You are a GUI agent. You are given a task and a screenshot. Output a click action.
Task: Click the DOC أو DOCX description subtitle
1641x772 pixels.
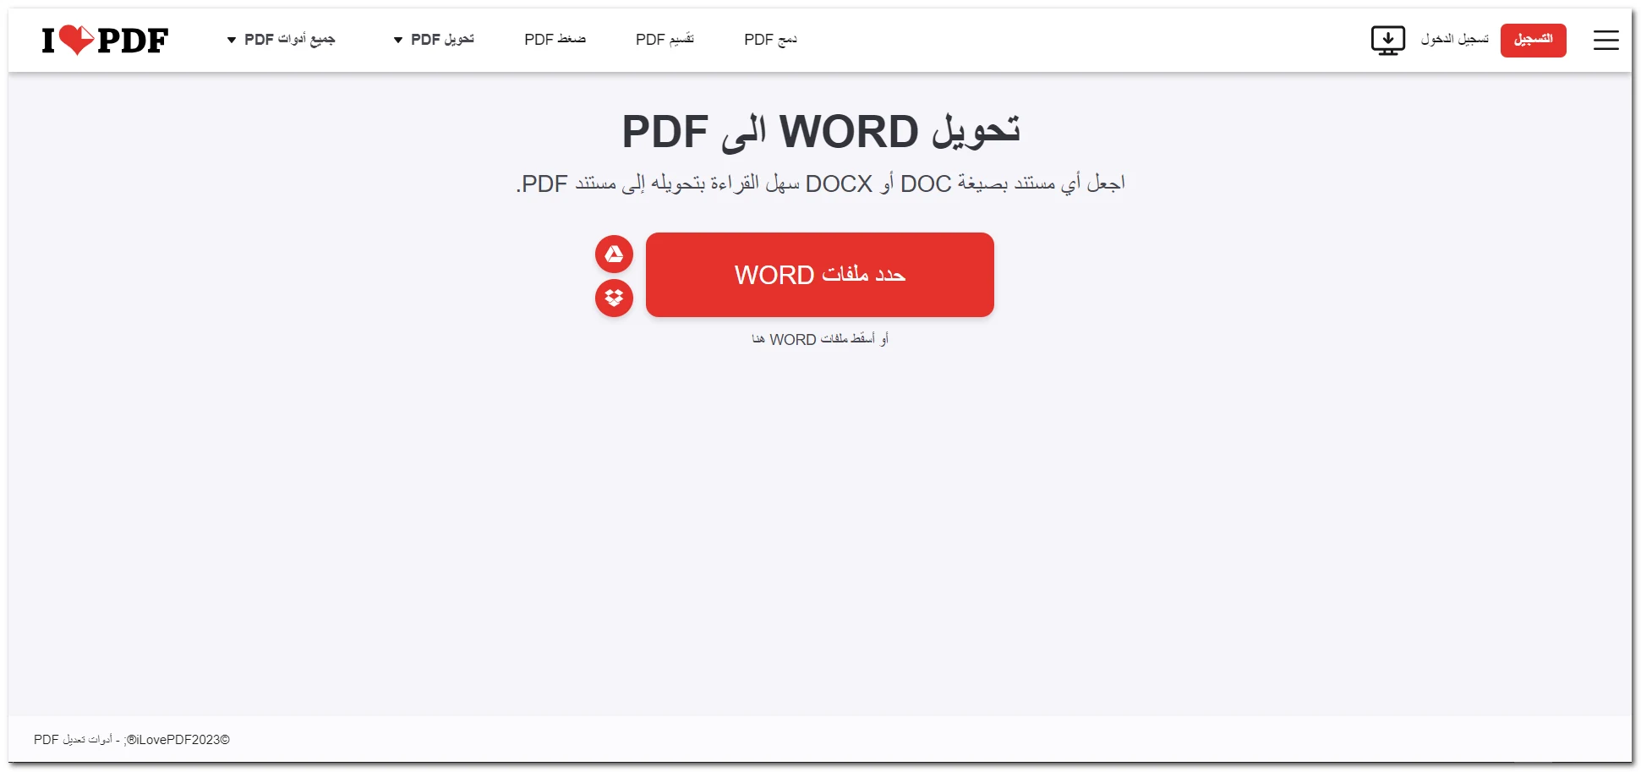820,183
